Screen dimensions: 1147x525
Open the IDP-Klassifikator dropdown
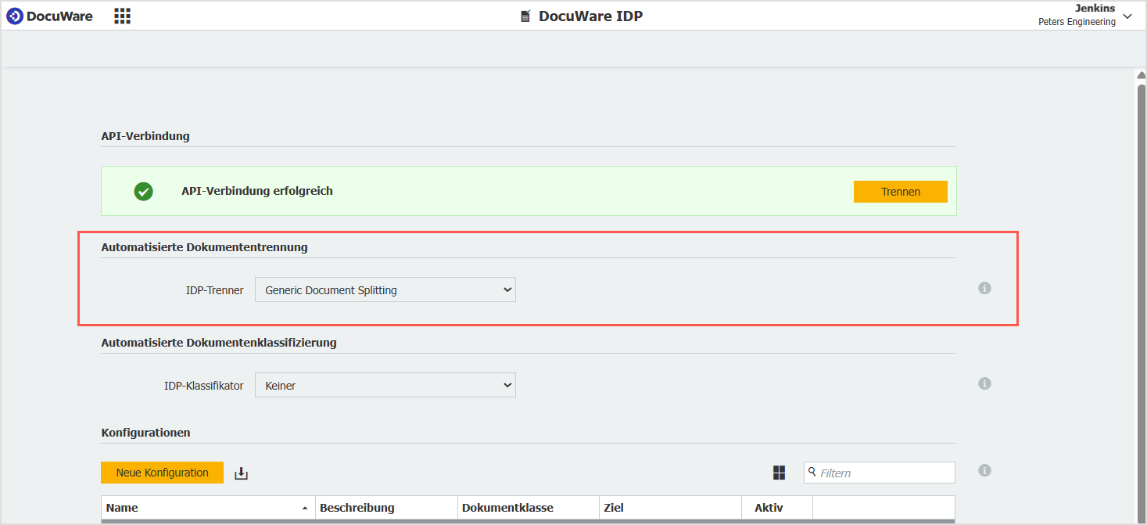tap(385, 386)
